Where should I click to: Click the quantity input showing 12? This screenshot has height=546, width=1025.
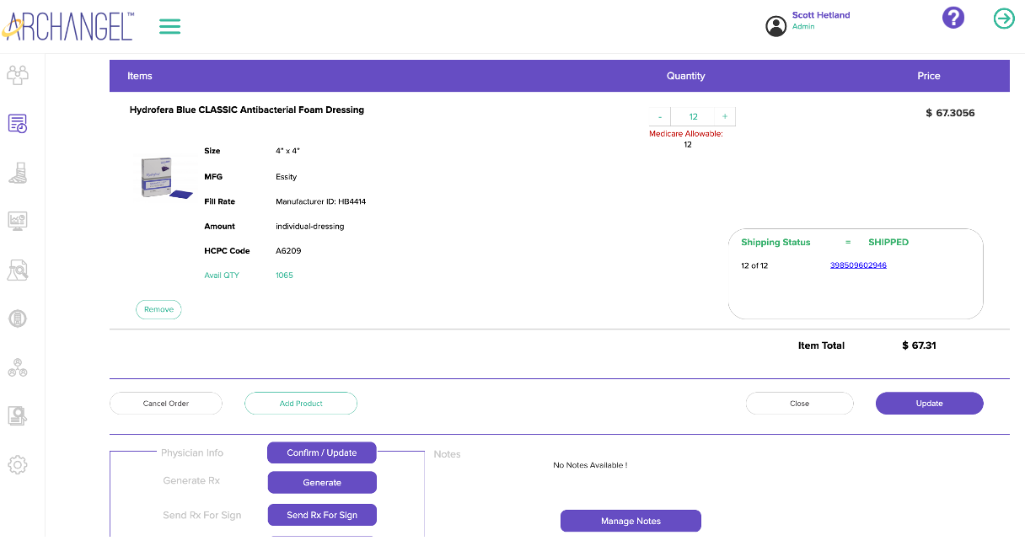click(x=691, y=115)
